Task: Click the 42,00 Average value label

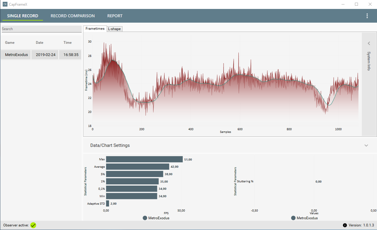Action: [x=175, y=167]
